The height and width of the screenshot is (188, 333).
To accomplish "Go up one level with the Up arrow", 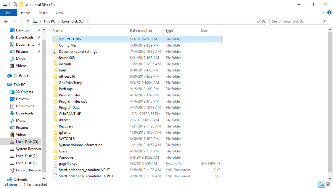I will coord(28,21).
